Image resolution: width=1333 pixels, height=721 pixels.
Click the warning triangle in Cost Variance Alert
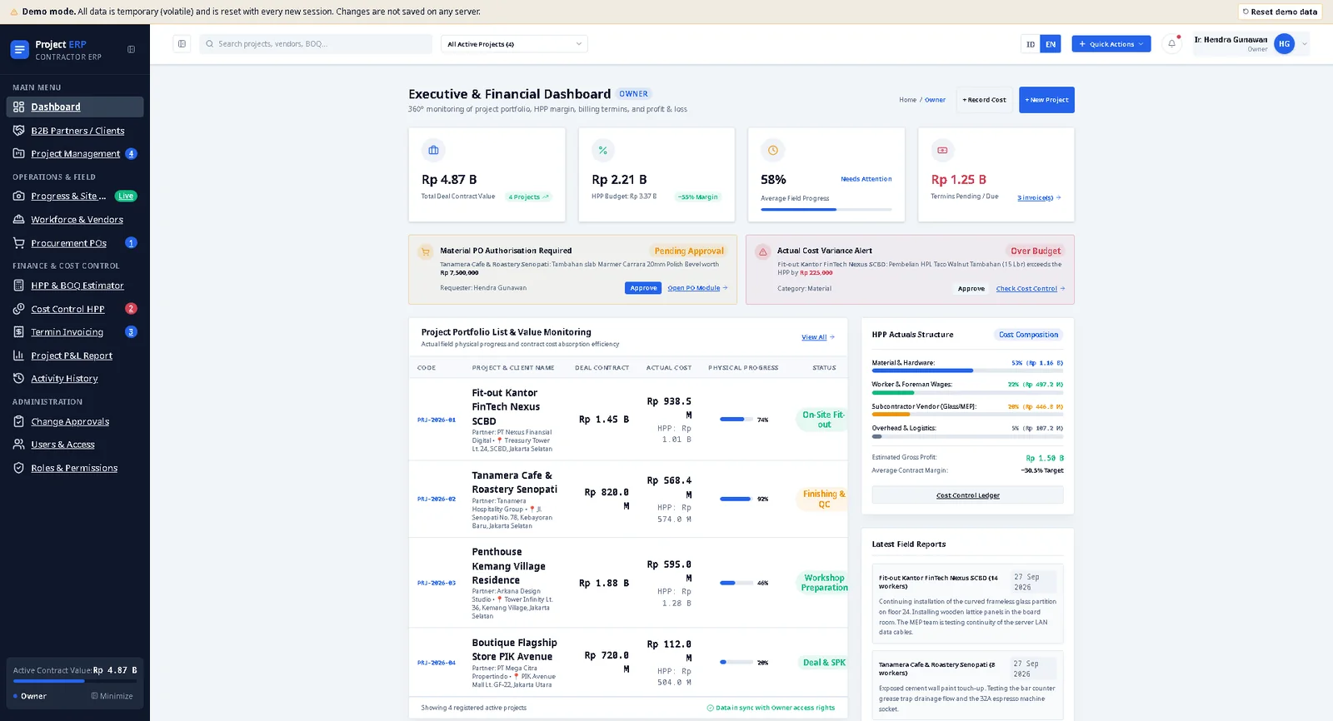click(x=762, y=251)
